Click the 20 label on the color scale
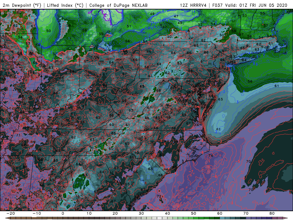This screenshot has width=293, height=220. click(115, 213)
